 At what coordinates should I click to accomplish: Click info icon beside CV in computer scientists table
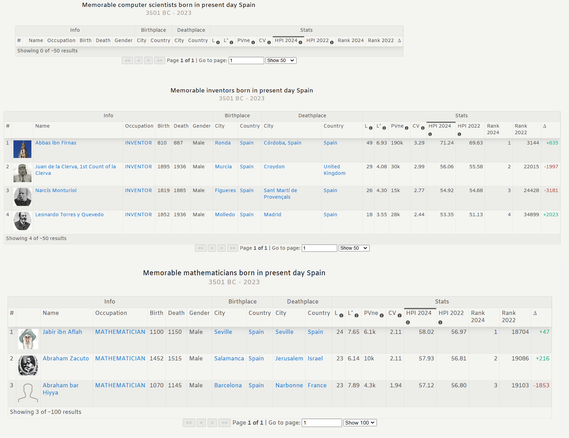pos(269,42)
